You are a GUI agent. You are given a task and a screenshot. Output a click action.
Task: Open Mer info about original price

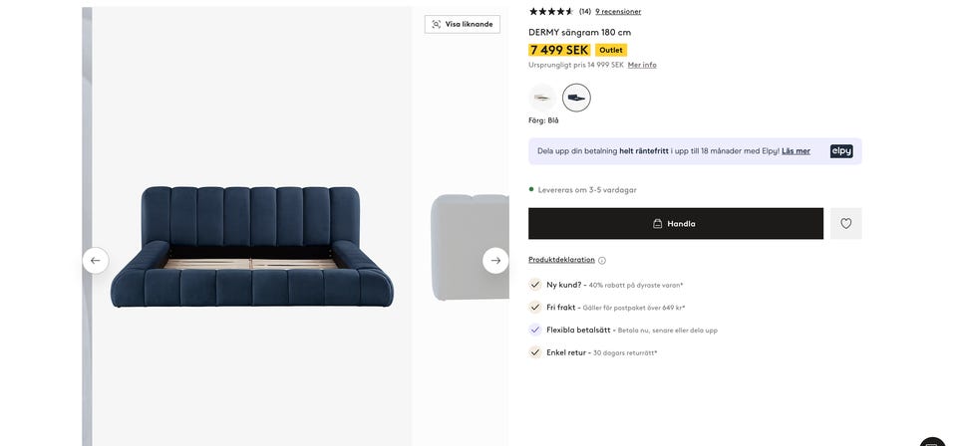(642, 65)
